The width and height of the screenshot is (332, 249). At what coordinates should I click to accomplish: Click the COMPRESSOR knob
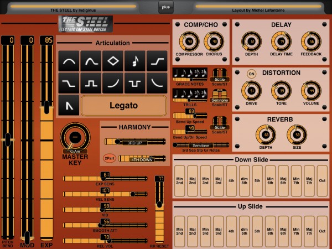coord(189,41)
